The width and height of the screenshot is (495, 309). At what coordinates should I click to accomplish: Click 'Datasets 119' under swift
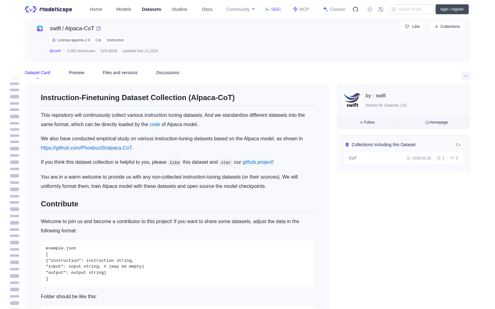coord(395,105)
